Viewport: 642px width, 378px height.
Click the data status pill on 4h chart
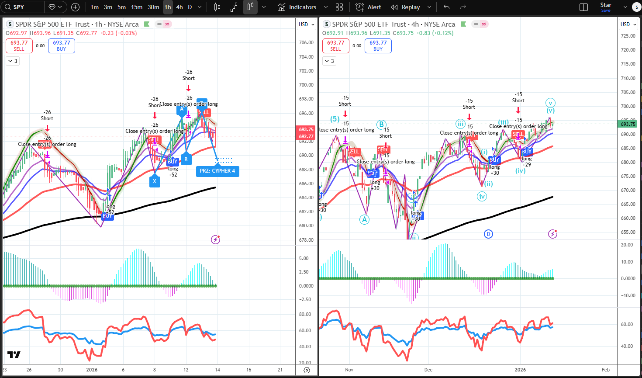click(x=480, y=24)
